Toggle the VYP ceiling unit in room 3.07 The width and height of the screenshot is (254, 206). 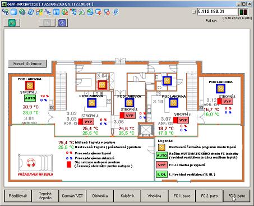(183, 120)
